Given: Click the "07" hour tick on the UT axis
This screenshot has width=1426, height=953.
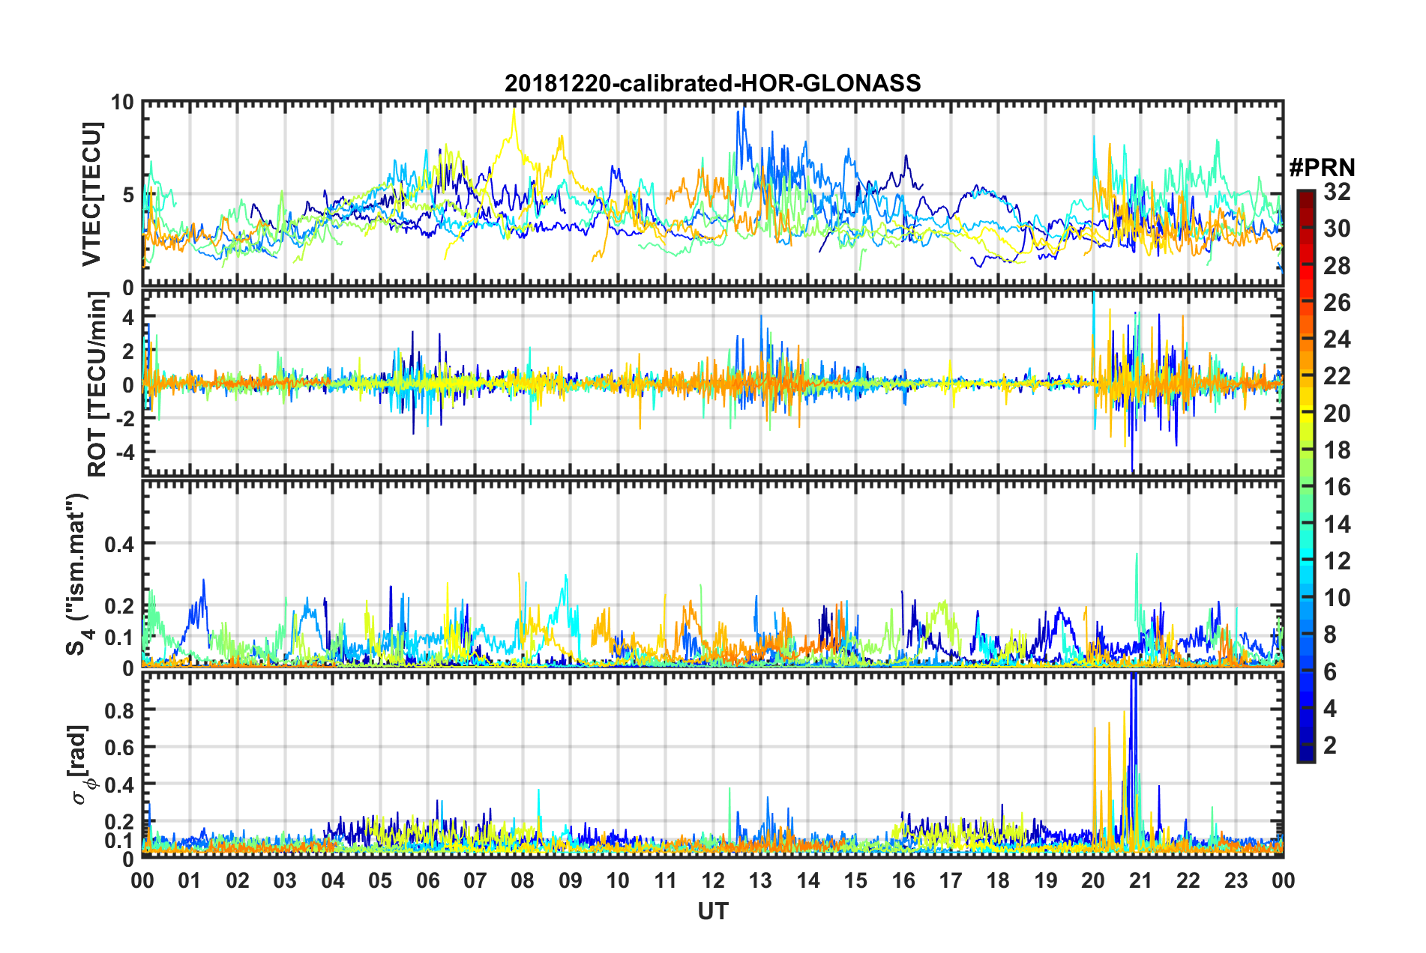Looking at the screenshot, I should coord(475,880).
